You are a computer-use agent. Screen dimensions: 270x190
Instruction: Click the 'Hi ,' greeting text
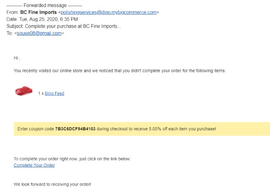17,58
